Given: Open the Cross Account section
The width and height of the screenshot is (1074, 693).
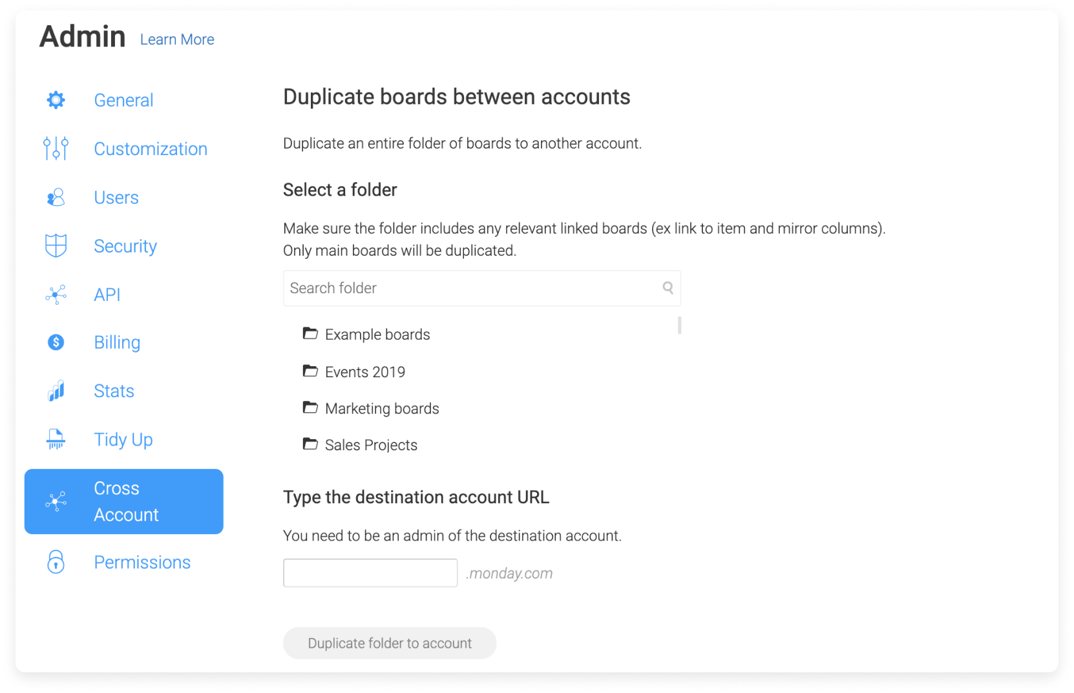Looking at the screenshot, I should click(124, 502).
